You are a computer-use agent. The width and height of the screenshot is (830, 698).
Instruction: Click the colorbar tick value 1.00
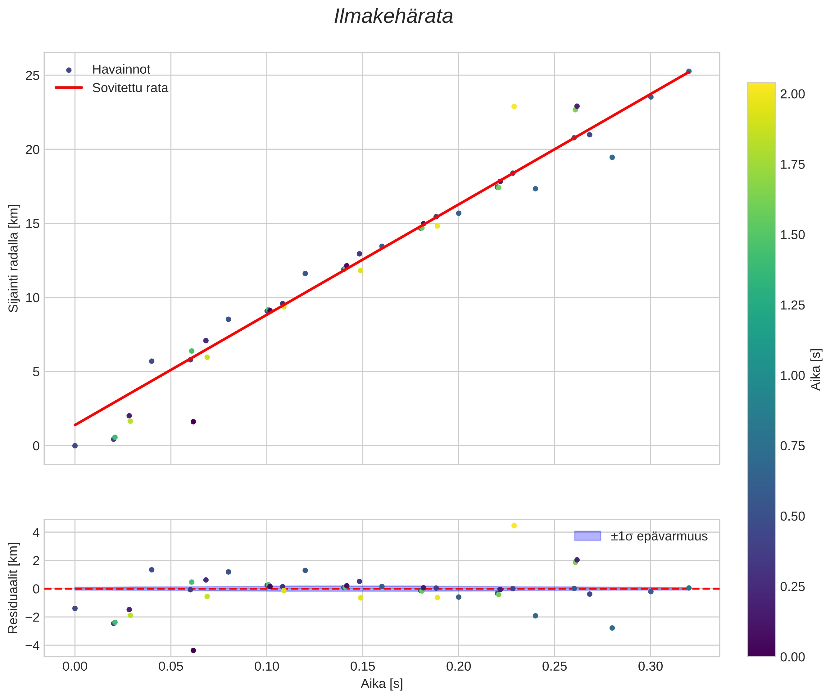point(792,375)
